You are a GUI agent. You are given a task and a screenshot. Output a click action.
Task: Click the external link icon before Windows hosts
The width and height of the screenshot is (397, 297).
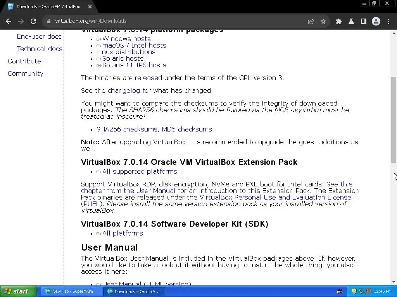pyautogui.click(x=99, y=39)
